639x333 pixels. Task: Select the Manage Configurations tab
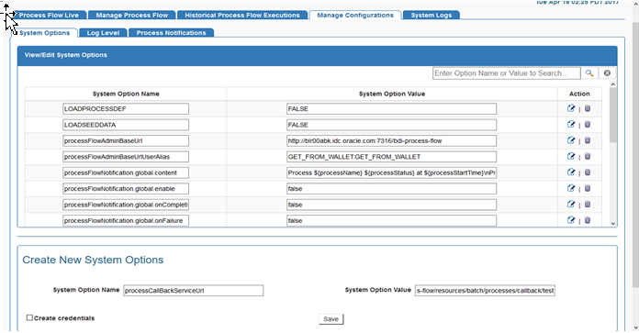355,15
